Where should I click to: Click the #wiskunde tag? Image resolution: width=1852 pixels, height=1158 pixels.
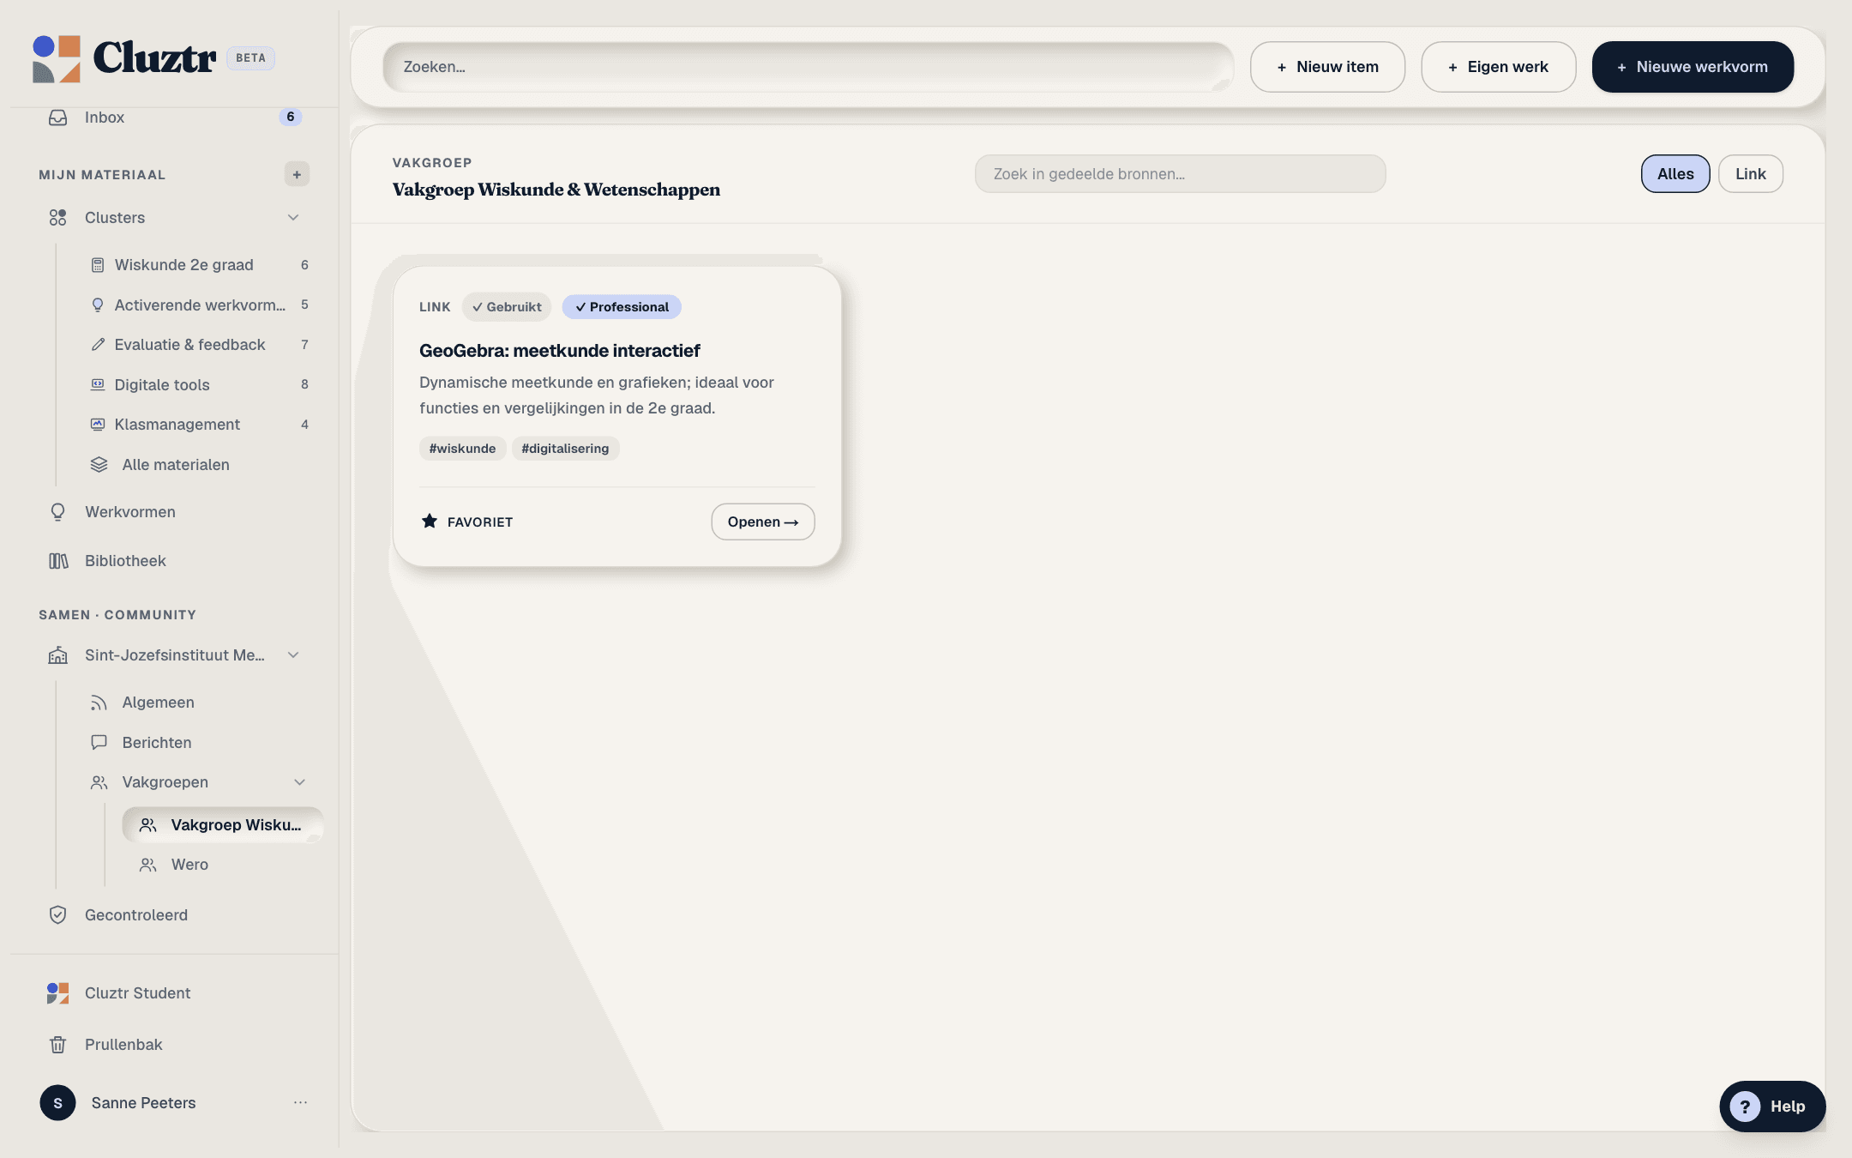462,449
